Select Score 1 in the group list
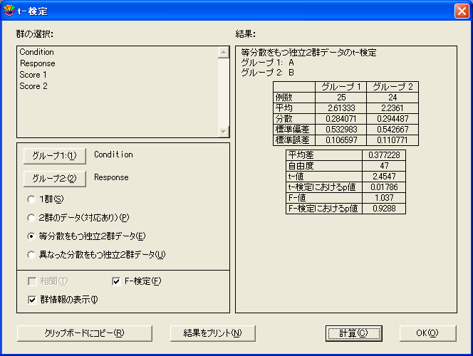The image size is (473, 356). (x=33, y=75)
